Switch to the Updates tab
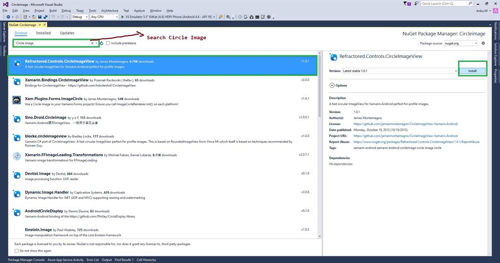500x263 pixels. click(67, 33)
